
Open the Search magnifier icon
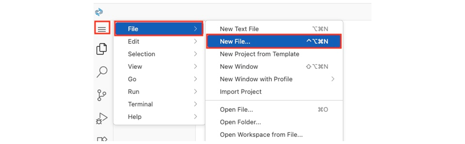[x=102, y=72]
